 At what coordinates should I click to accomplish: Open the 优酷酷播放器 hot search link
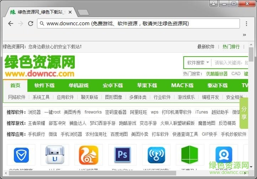217,74
